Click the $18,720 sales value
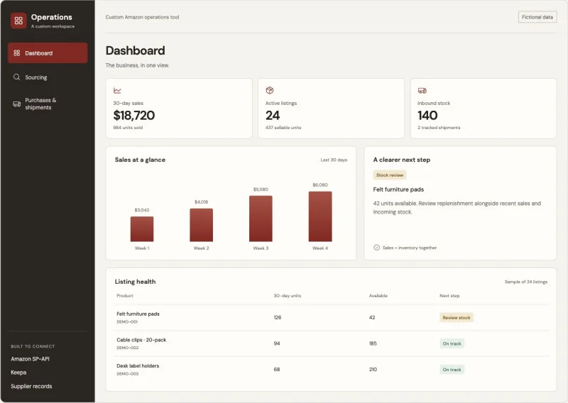Image resolution: width=568 pixels, height=403 pixels. [x=134, y=115]
